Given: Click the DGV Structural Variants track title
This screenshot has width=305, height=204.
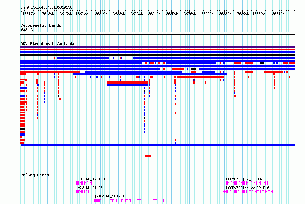Looking at the screenshot, I should coord(48,44).
